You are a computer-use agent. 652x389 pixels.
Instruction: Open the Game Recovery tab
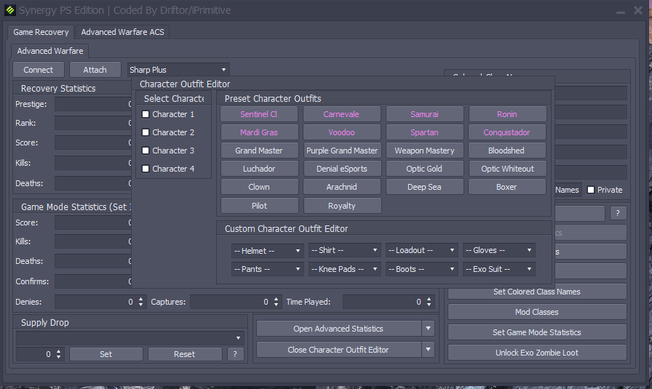(x=41, y=32)
